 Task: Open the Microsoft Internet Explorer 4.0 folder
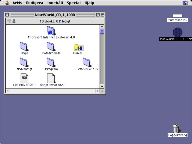pos(51,31)
